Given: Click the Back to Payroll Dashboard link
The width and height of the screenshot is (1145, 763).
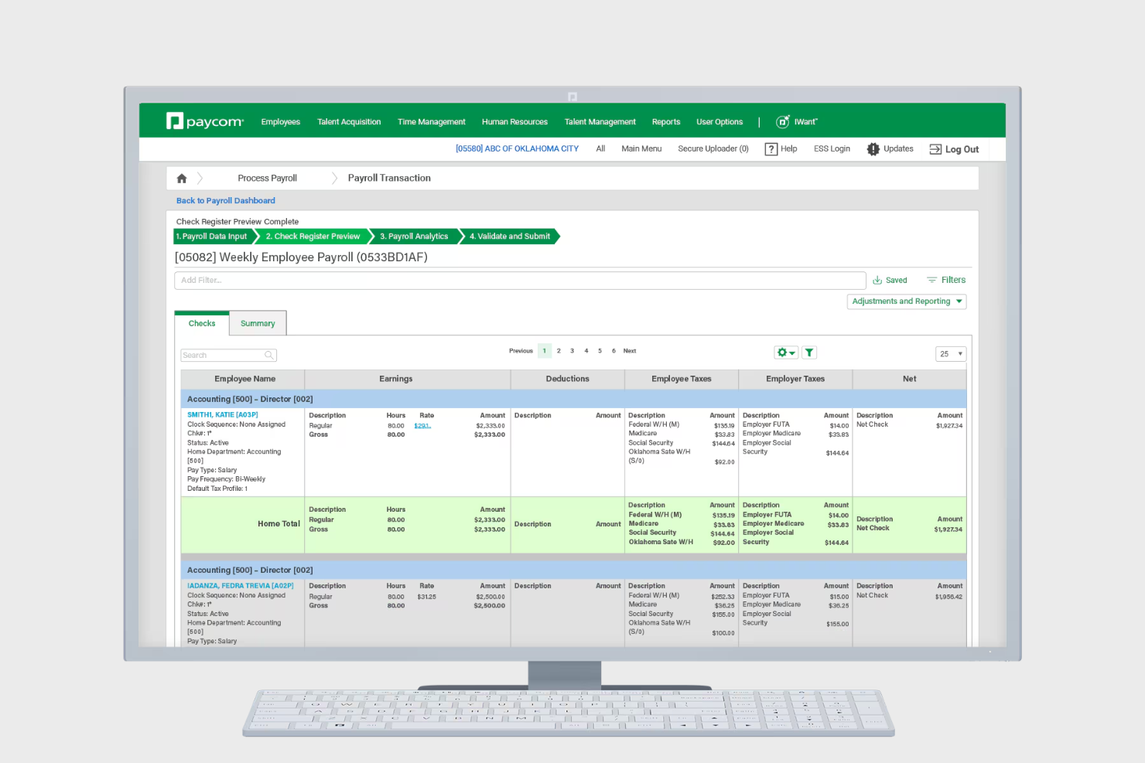Looking at the screenshot, I should click(225, 200).
